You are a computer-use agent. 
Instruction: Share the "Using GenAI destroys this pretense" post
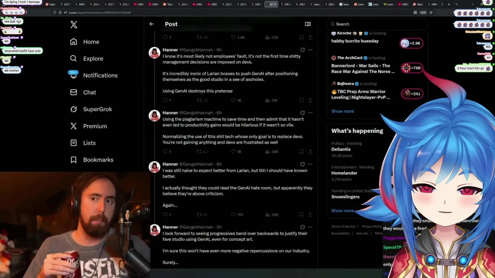(x=310, y=100)
